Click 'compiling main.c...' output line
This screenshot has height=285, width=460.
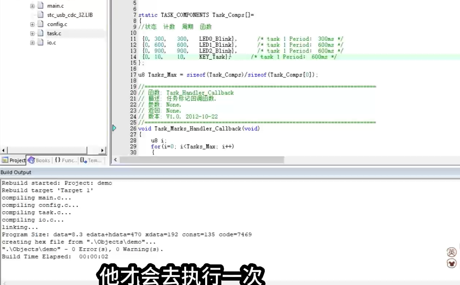click(x=37, y=198)
